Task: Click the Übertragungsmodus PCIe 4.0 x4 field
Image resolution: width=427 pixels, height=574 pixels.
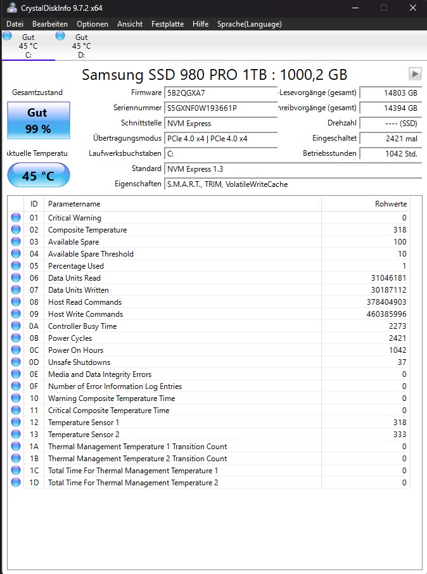Action: [220, 139]
